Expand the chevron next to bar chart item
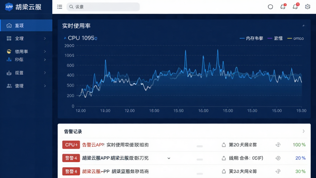Screen dimensions: 316x178 click(x=45, y=60)
